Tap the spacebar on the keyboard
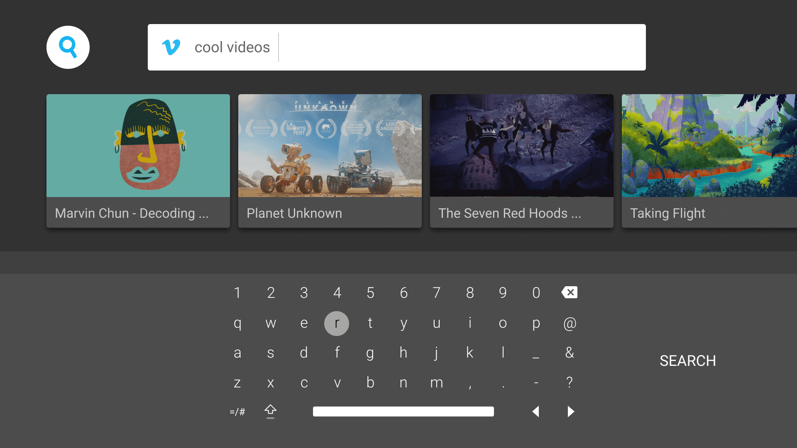This screenshot has width=797, height=448. click(403, 411)
